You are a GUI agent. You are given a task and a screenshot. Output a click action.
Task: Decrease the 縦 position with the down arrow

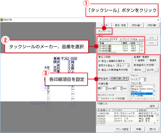point(121,89)
